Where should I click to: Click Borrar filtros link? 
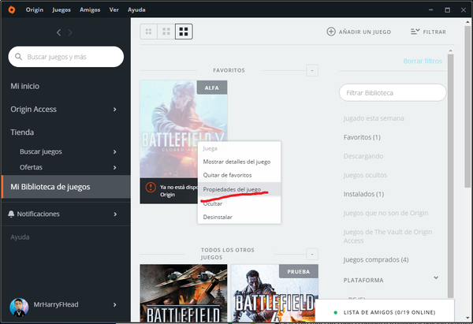423,61
